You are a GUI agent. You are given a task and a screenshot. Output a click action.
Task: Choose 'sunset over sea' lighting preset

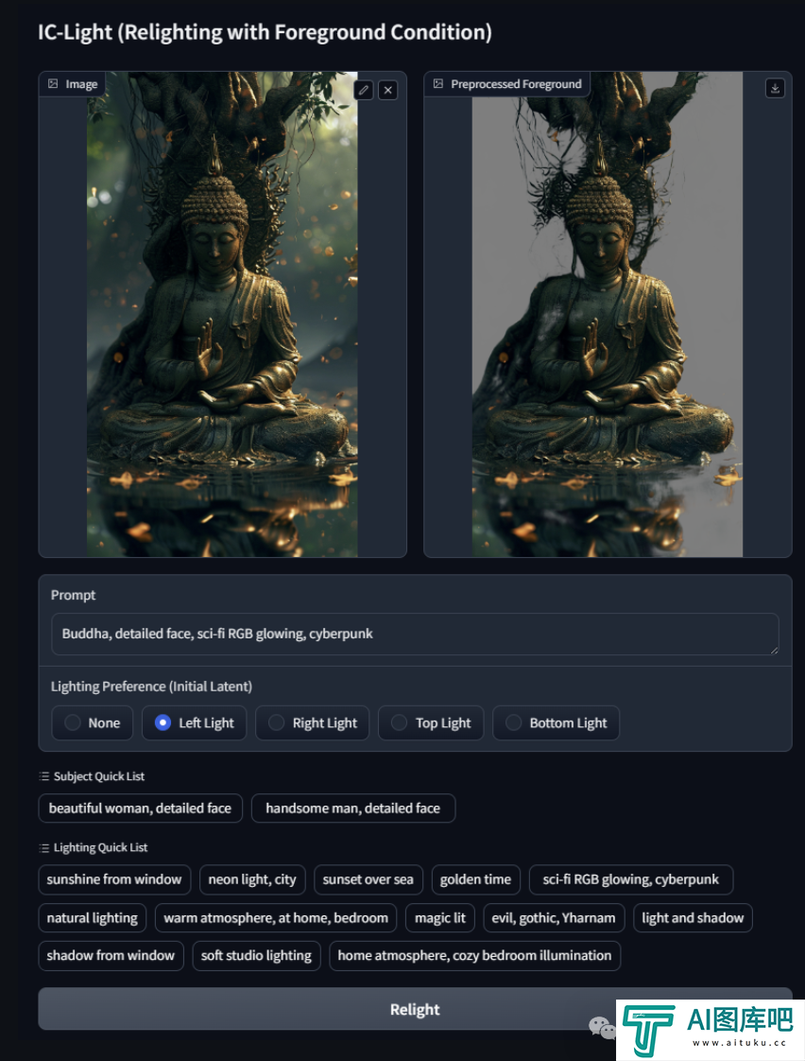[x=368, y=879]
